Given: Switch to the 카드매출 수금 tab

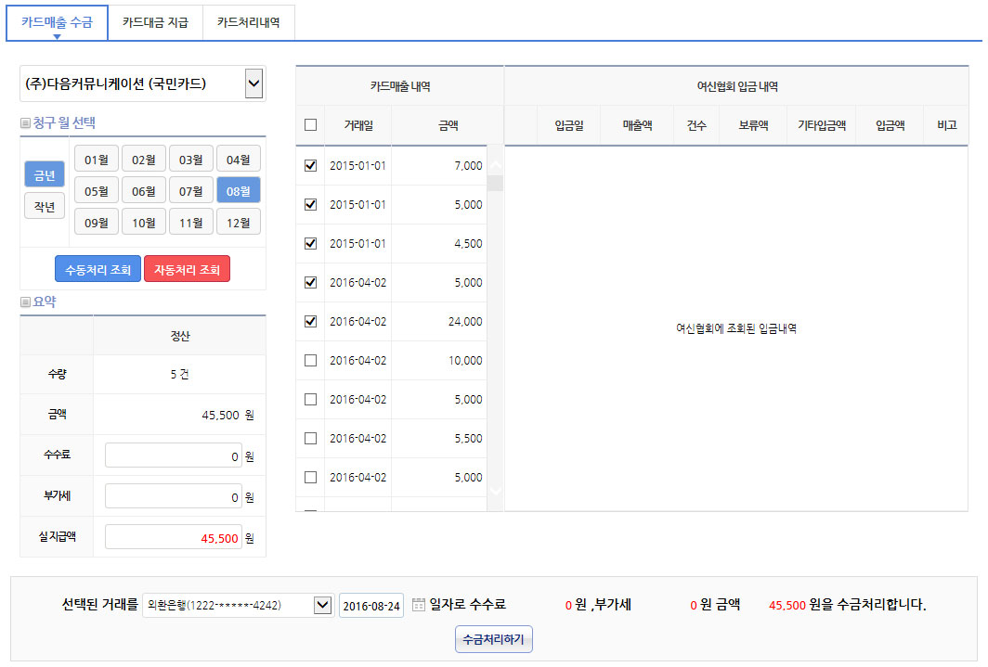Looking at the screenshot, I should click(57, 22).
